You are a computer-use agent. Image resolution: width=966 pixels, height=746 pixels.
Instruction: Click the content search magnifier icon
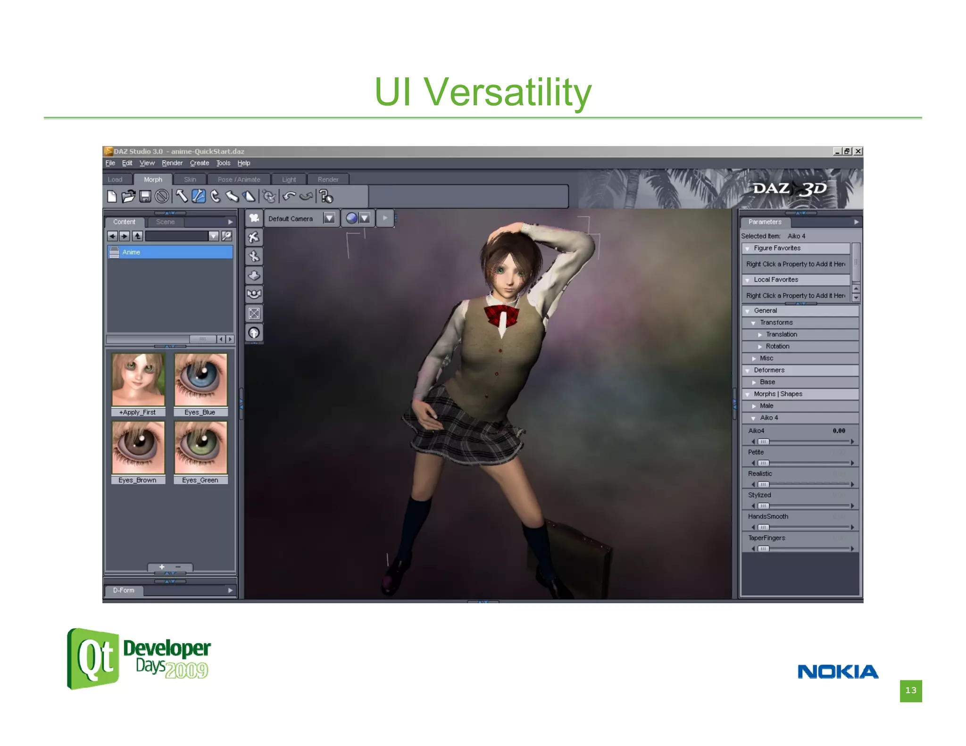point(227,236)
